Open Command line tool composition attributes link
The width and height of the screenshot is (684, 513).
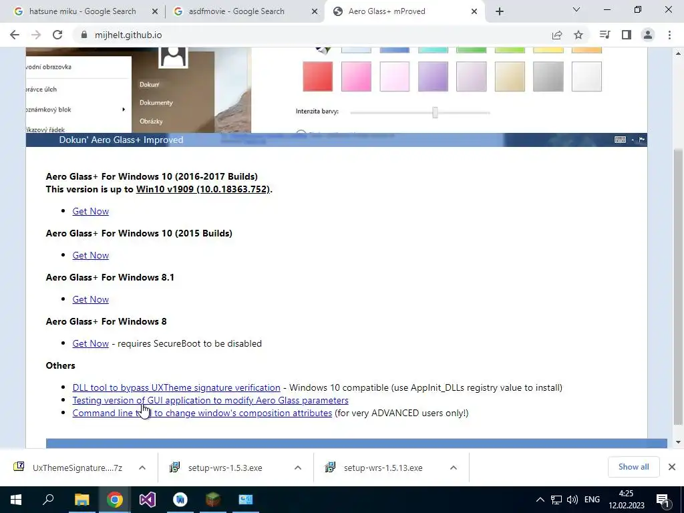tap(202, 413)
